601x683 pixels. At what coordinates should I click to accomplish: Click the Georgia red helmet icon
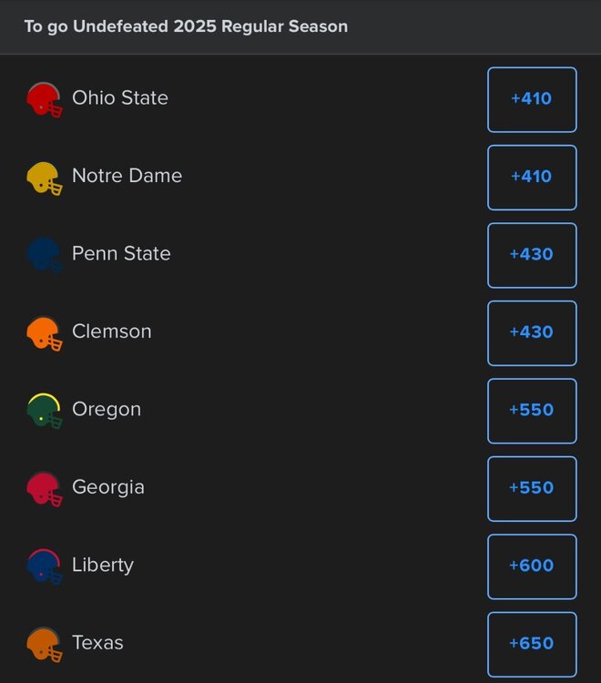[44, 489]
